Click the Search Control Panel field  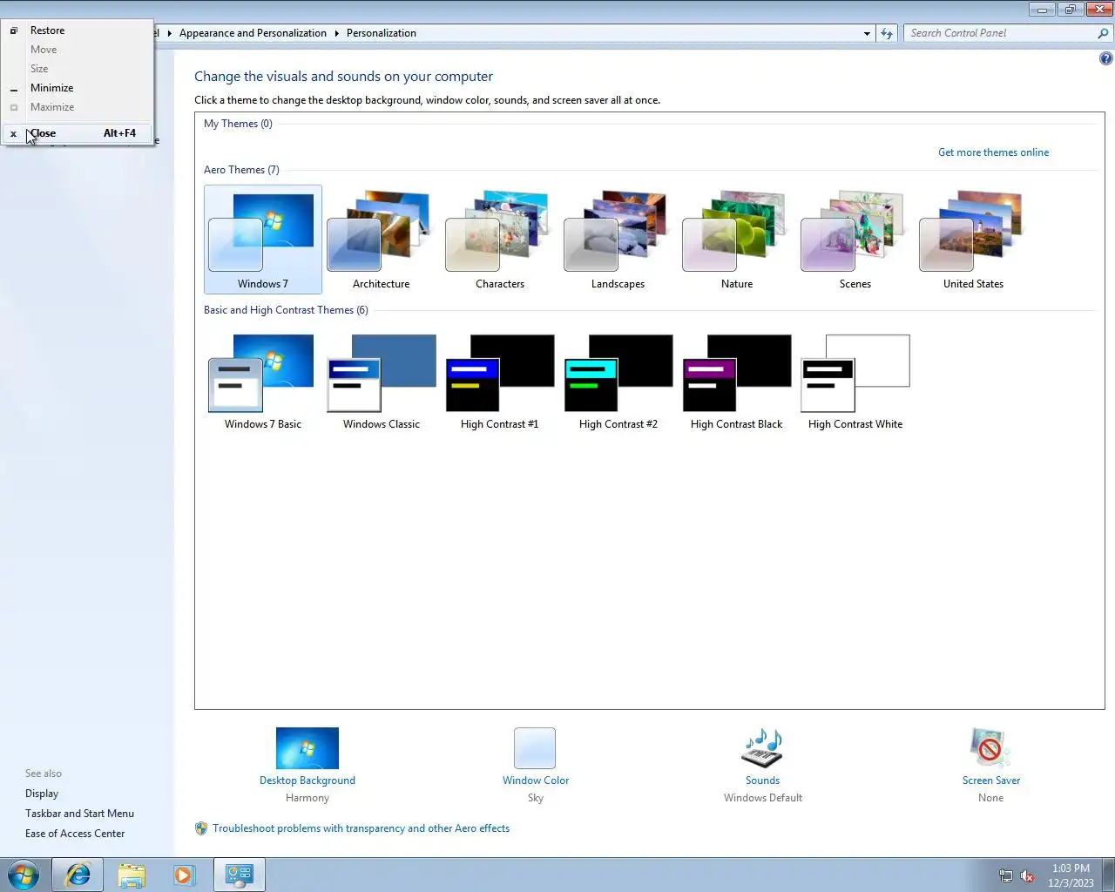1000,33
